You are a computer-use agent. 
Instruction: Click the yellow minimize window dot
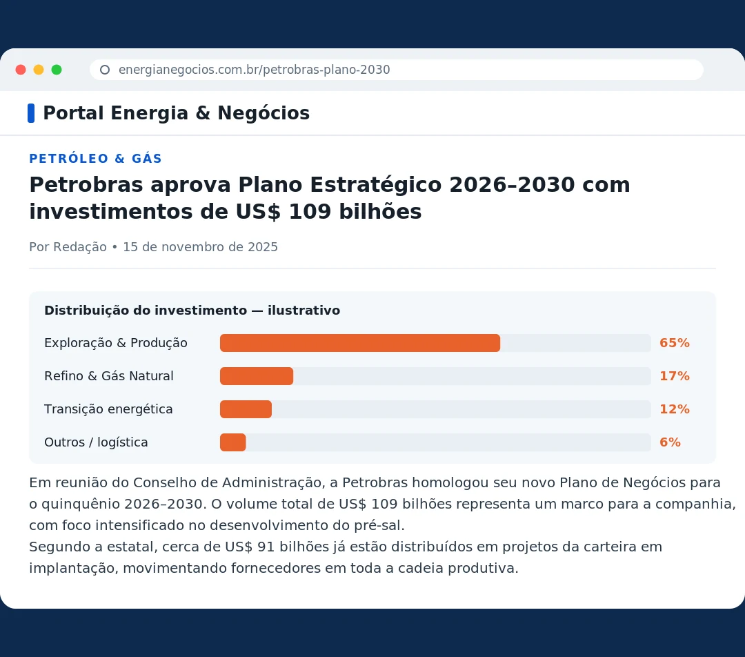pos(39,70)
